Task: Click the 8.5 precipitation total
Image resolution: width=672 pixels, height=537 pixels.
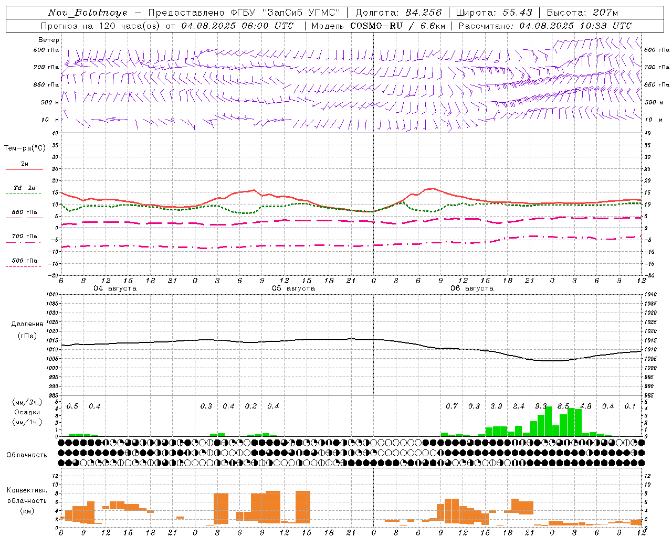Action: 563,406
